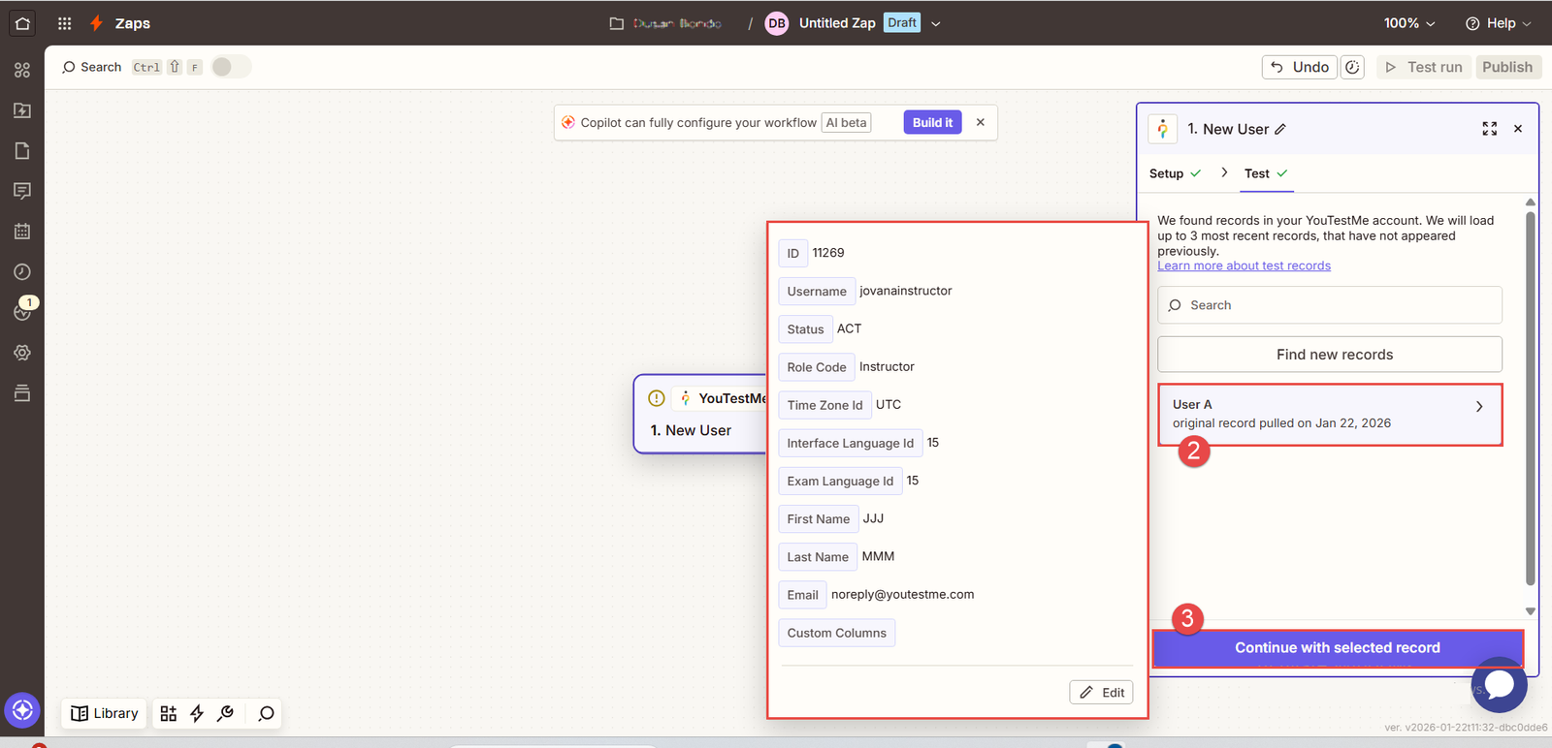Open the 100% zoom level dropdown
This screenshot has height=748, width=1552.
1408,23
